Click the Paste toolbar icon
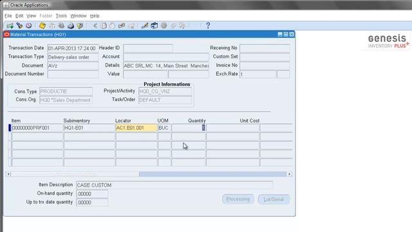 click(x=113, y=26)
